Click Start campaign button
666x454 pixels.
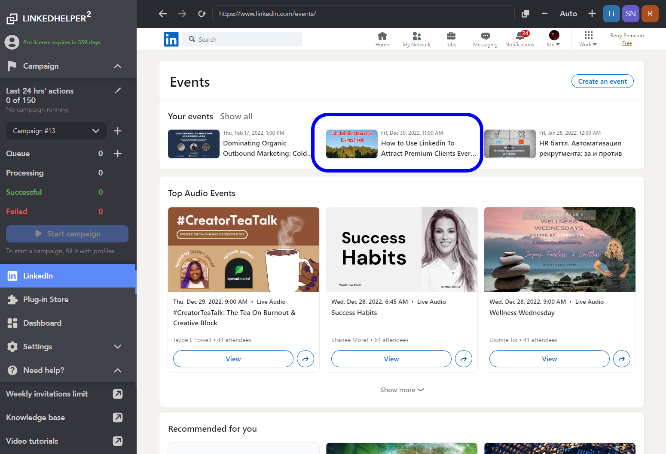(x=67, y=234)
